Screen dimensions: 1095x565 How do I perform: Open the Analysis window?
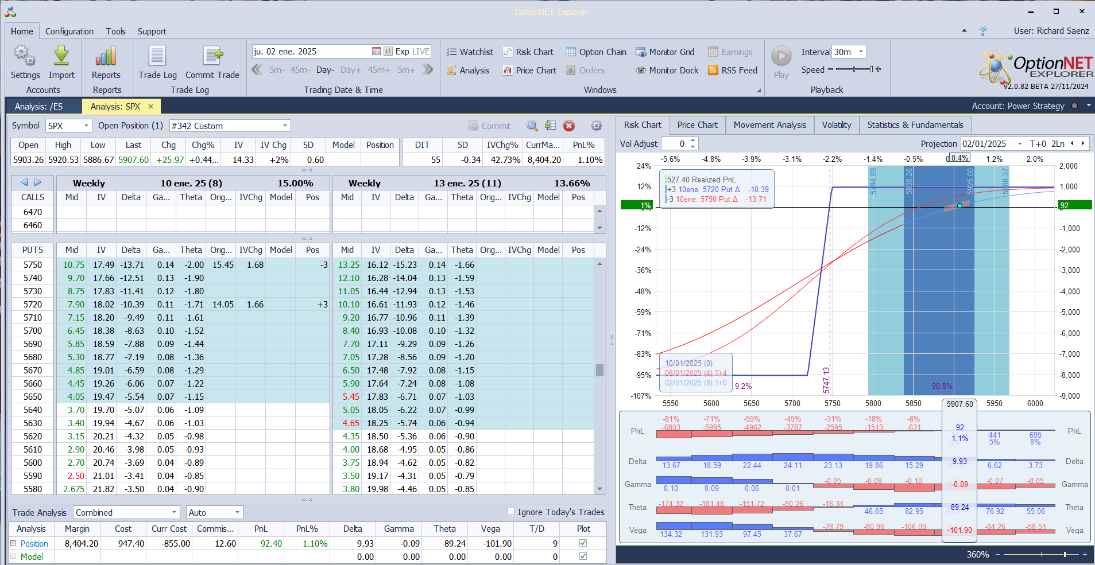(x=468, y=71)
